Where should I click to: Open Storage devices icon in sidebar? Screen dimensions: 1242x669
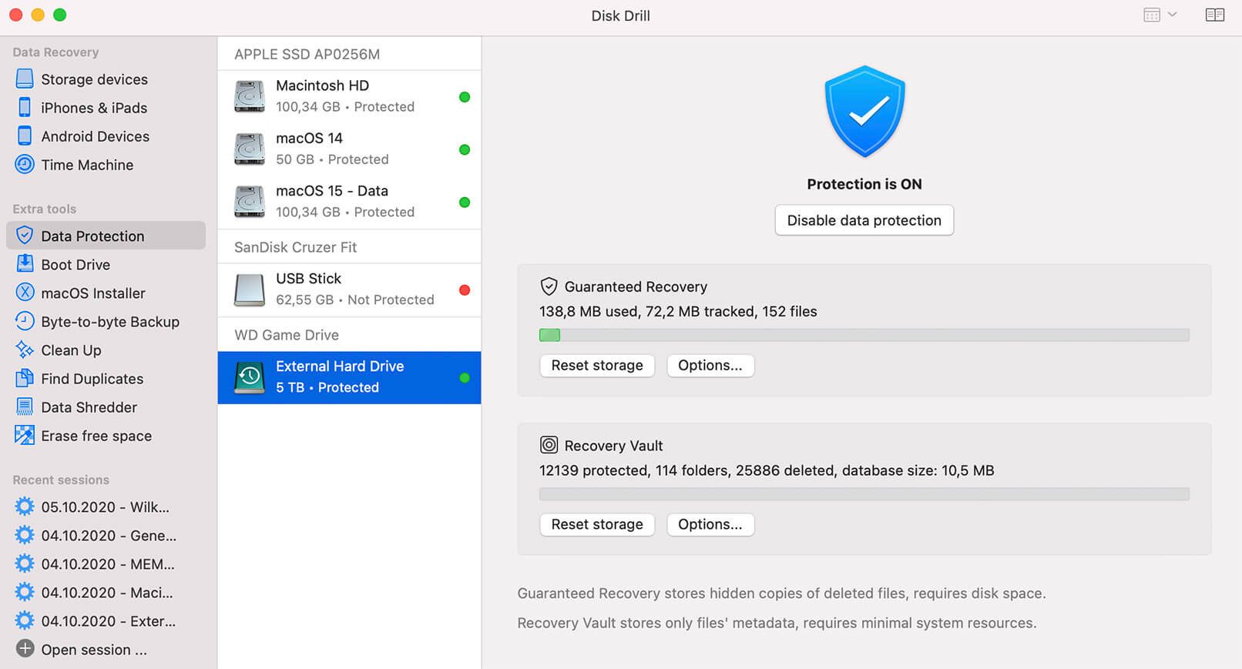click(x=25, y=79)
